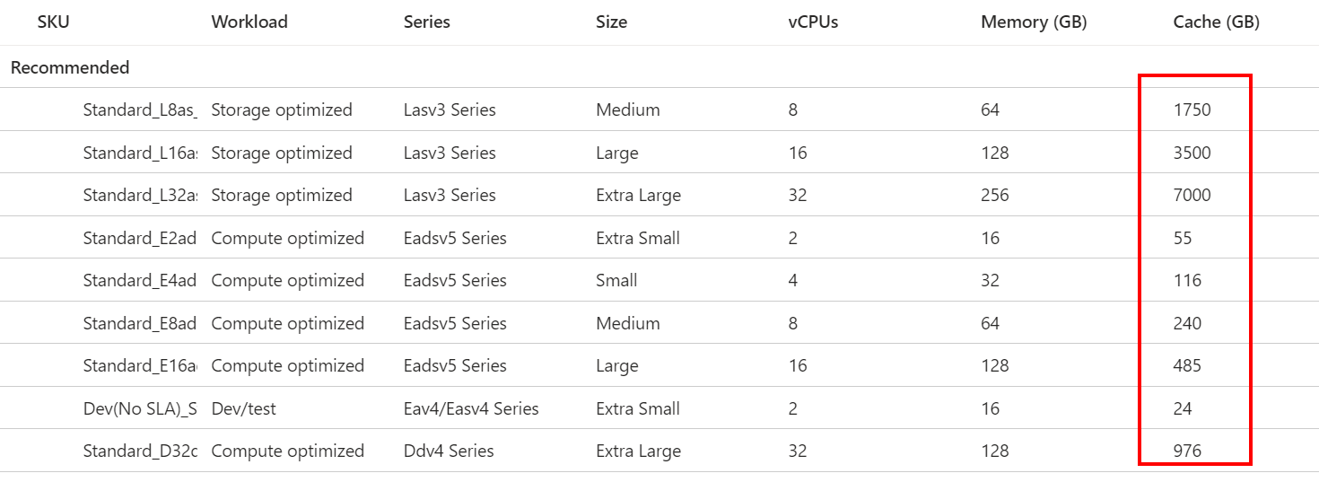Click the 7000 cache value cell
The width and height of the screenshot is (1319, 482).
click(x=1192, y=196)
